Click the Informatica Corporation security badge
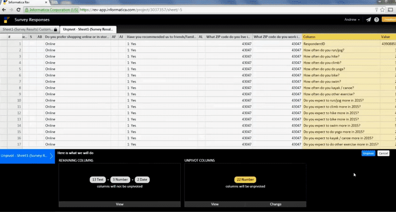The width and height of the screenshot is (396, 212). (51, 10)
